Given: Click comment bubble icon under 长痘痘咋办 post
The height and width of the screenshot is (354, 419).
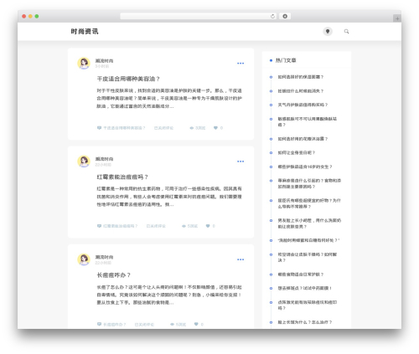Looking at the screenshot, I should click(99, 324).
